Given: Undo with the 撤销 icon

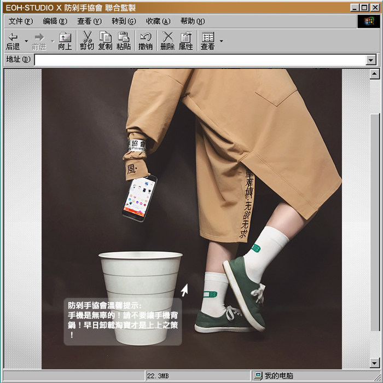Looking at the screenshot, I should [146, 37].
